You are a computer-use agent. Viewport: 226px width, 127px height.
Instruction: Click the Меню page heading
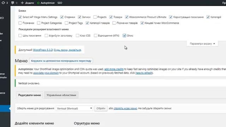21,61
